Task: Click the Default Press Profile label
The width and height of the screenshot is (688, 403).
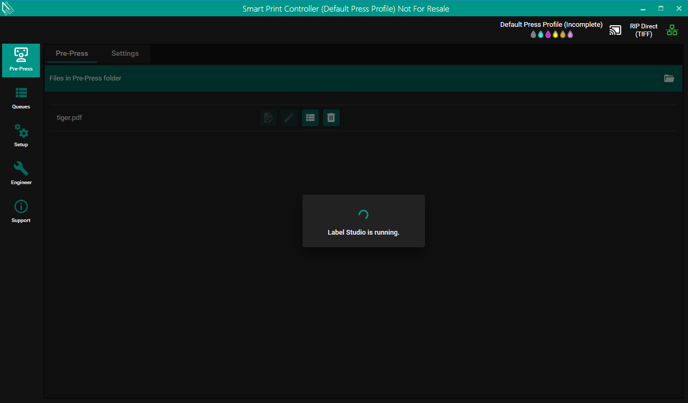Action: pos(551,25)
